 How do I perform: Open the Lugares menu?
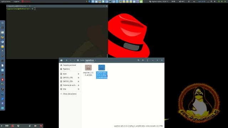pyautogui.click(x=16, y=1)
